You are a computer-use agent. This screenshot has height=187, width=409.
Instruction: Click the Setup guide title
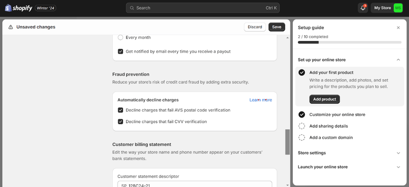(311, 28)
